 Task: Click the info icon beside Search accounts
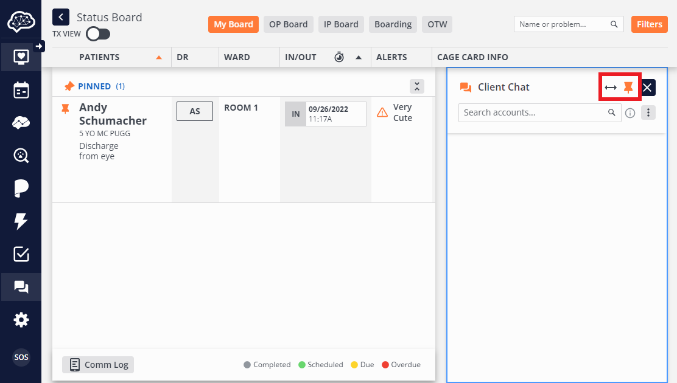tap(630, 113)
